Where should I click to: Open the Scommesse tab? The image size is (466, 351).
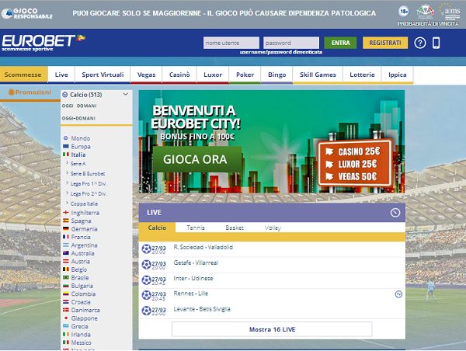(23, 75)
